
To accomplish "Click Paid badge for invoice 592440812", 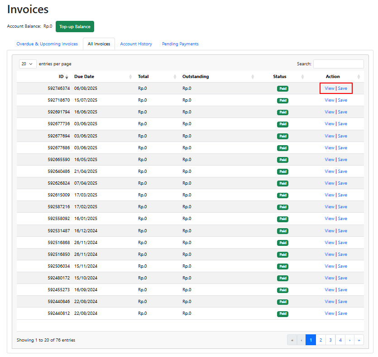I will (x=282, y=314).
